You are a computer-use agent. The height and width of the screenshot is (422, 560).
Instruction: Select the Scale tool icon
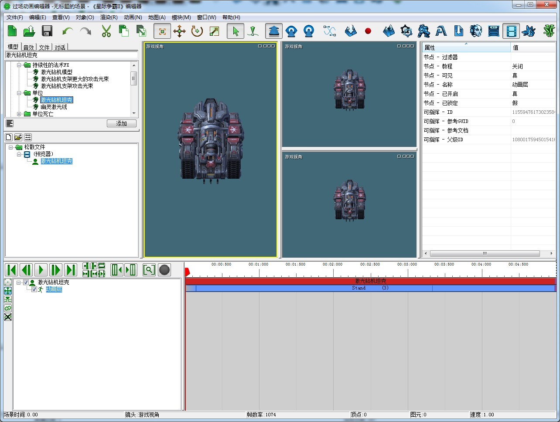[x=214, y=31]
